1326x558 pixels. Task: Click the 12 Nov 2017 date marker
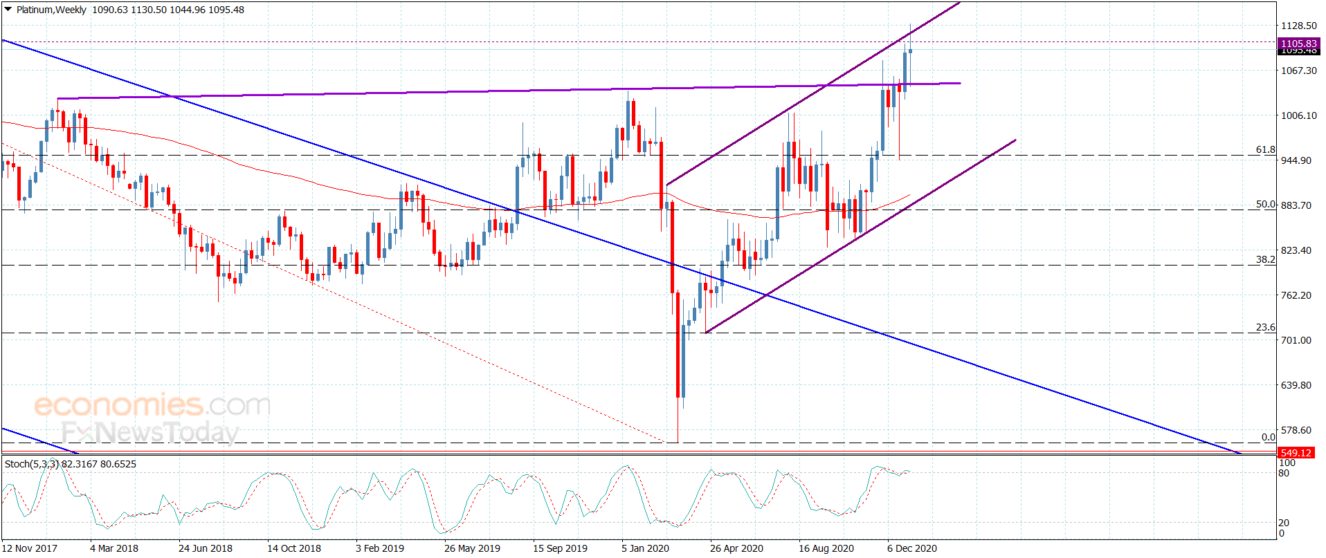tap(30, 548)
